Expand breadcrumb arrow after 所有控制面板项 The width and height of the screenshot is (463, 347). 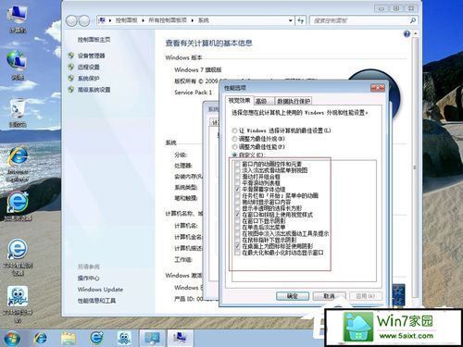point(193,20)
